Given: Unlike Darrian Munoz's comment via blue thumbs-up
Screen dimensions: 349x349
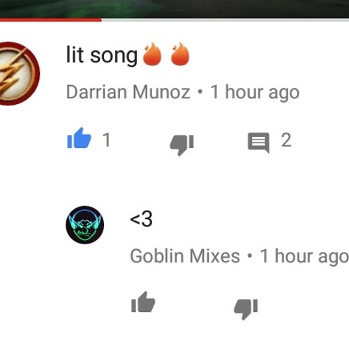Looking at the screenshot, I should point(79,138).
